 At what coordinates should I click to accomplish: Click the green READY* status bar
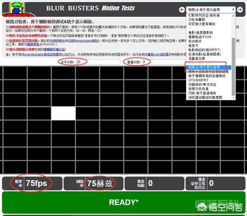[123, 202]
